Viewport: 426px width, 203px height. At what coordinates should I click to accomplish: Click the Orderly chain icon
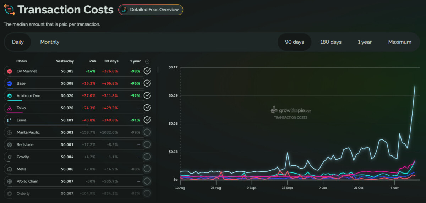10,194
